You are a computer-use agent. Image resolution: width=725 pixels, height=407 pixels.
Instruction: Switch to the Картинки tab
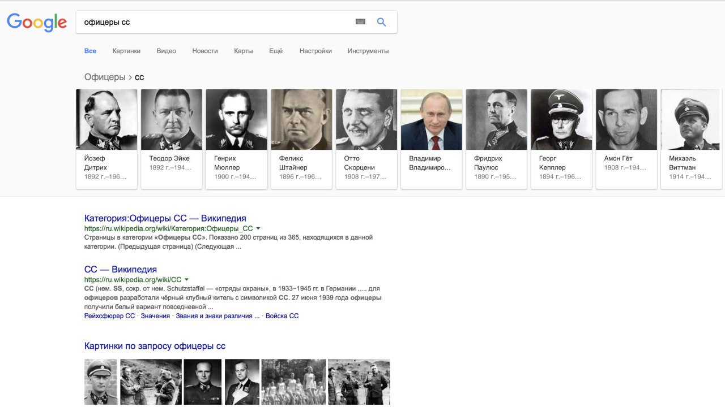click(x=126, y=51)
